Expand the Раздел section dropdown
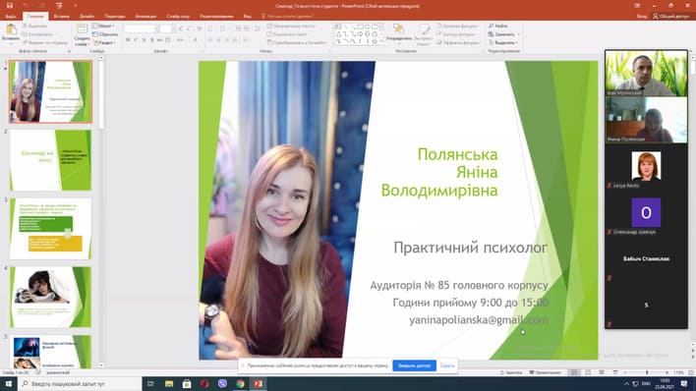The height and width of the screenshot is (391, 696). point(105,42)
